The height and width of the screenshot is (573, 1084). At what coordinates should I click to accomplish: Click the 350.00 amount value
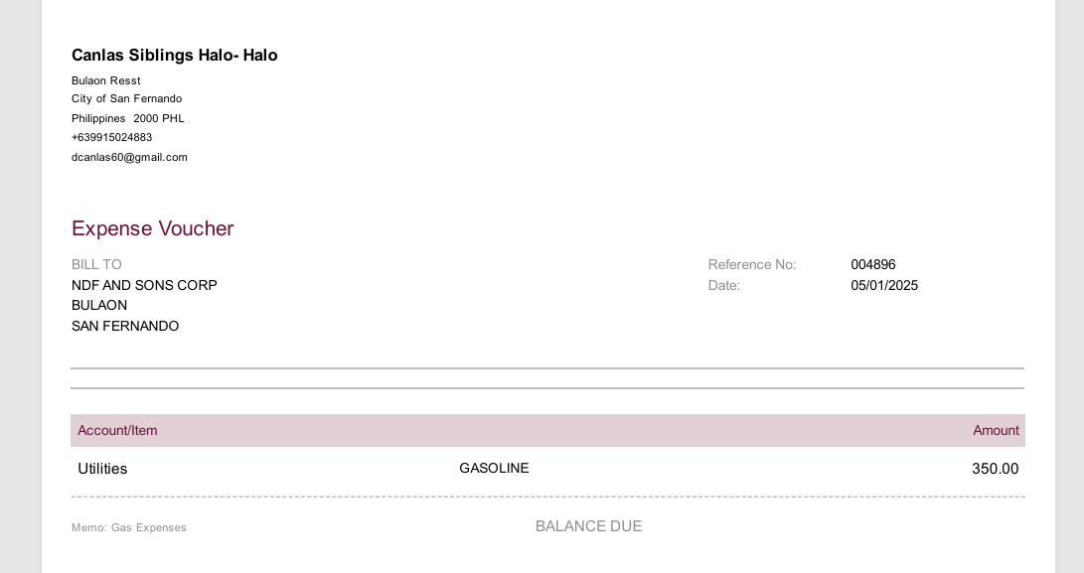[995, 469]
